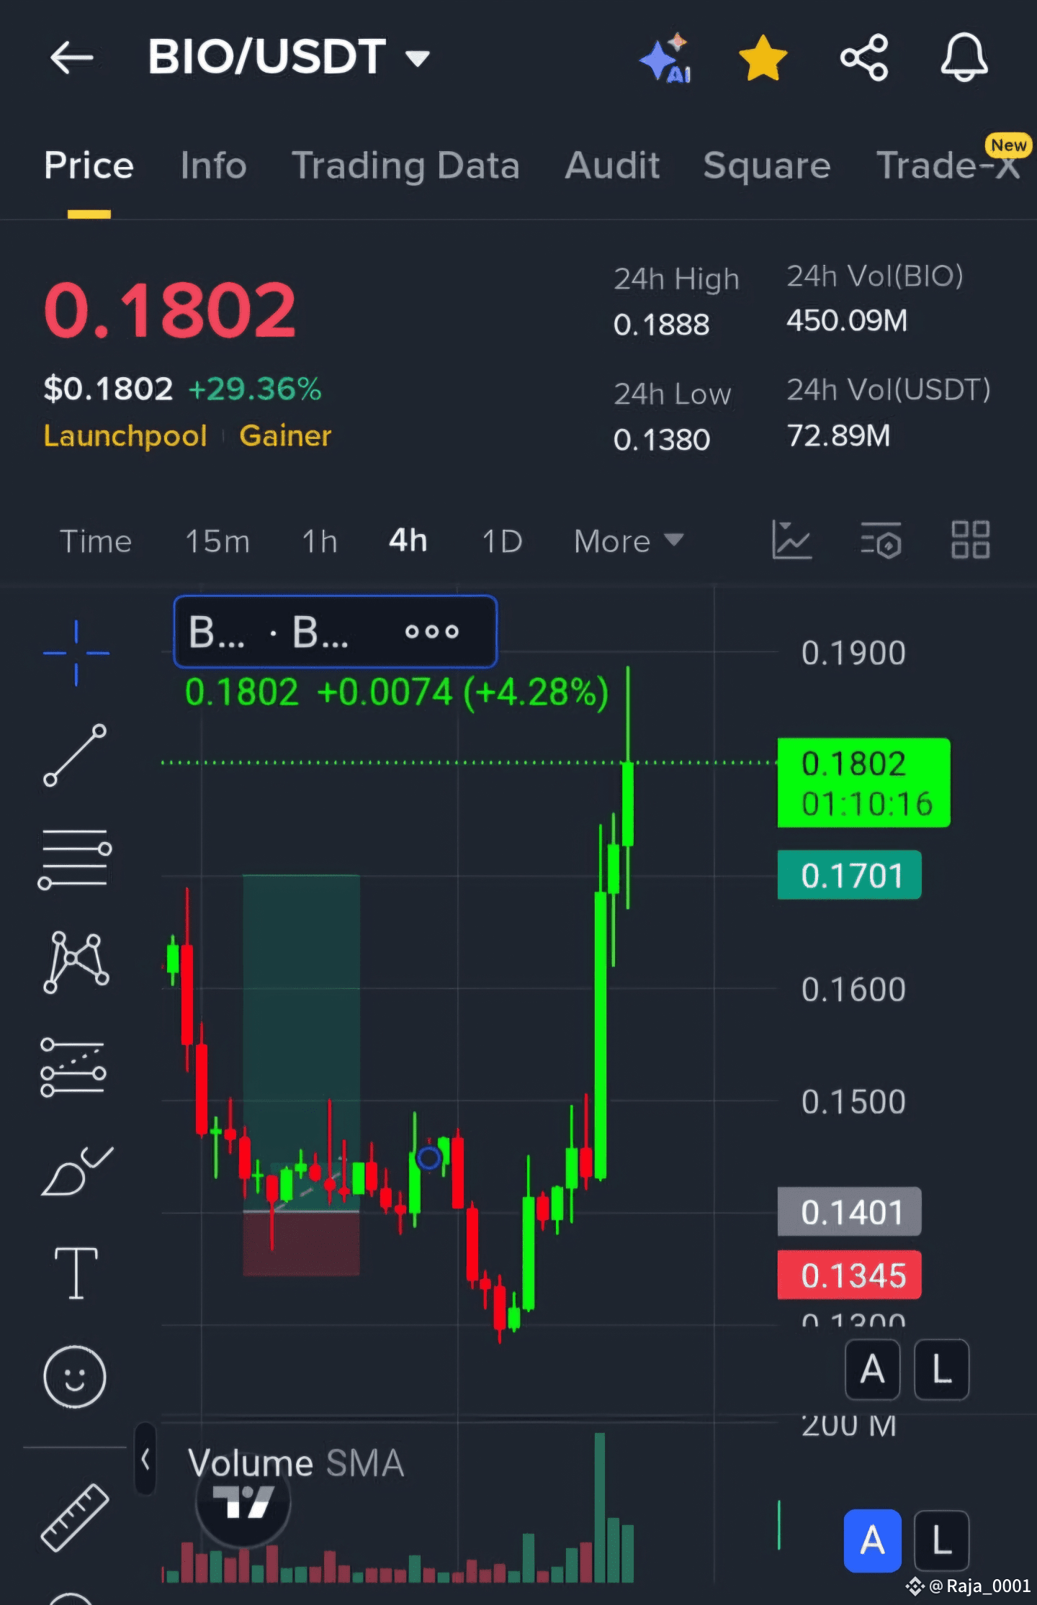Toggle auto scale on price chart
Screen dimensions: 1037x1605
873,1369
